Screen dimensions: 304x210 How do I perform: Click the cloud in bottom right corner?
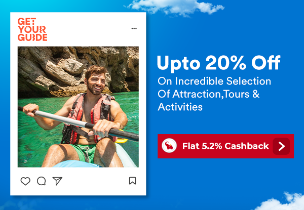(280, 202)
